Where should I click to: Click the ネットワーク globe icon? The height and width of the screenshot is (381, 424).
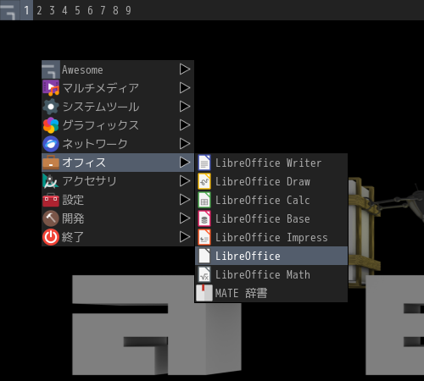(x=51, y=144)
